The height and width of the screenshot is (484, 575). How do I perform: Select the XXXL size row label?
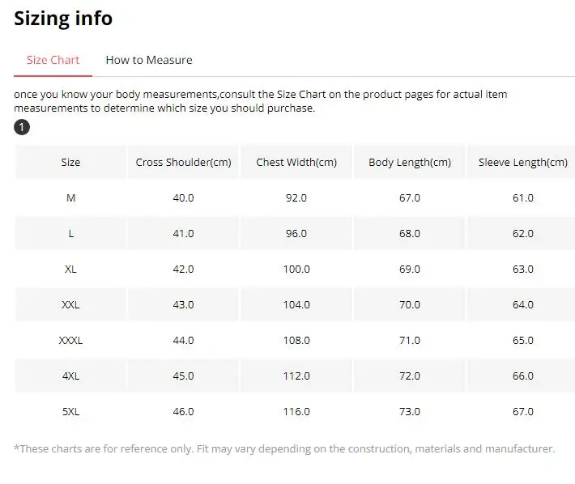point(70,341)
